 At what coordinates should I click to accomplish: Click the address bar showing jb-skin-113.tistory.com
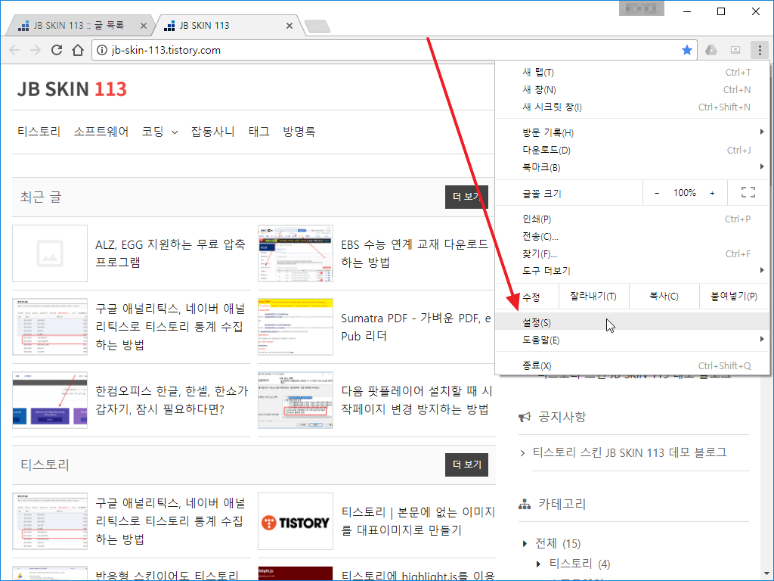tap(394, 50)
